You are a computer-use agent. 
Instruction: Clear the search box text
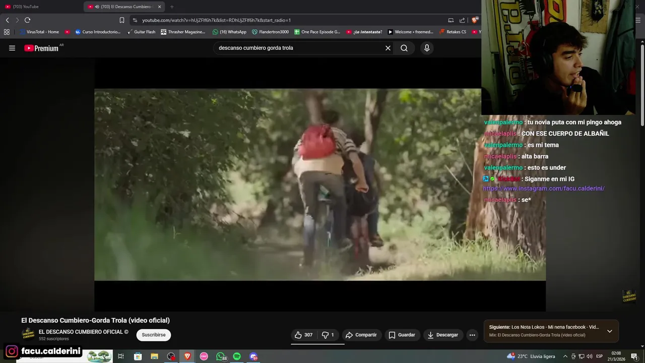point(388,48)
